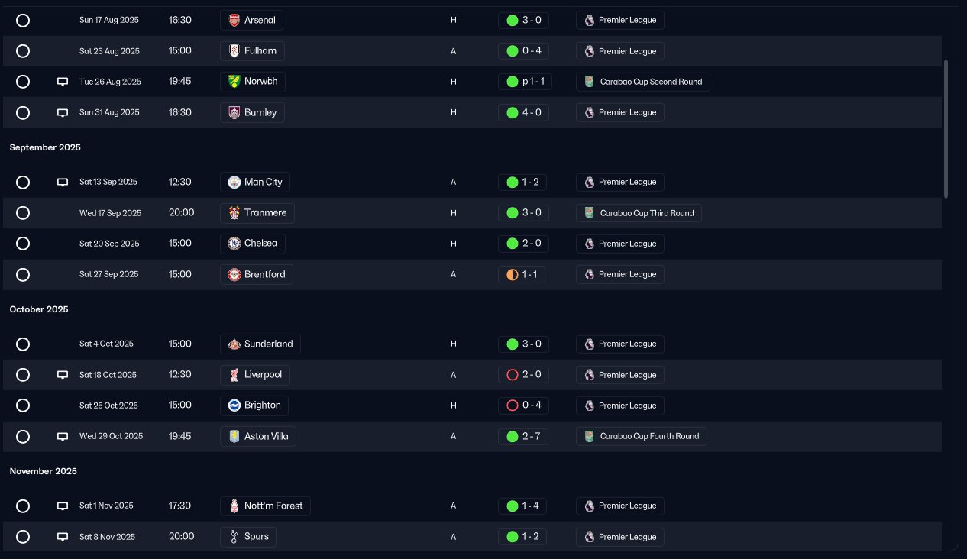Open the Brentford team link

click(x=257, y=274)
